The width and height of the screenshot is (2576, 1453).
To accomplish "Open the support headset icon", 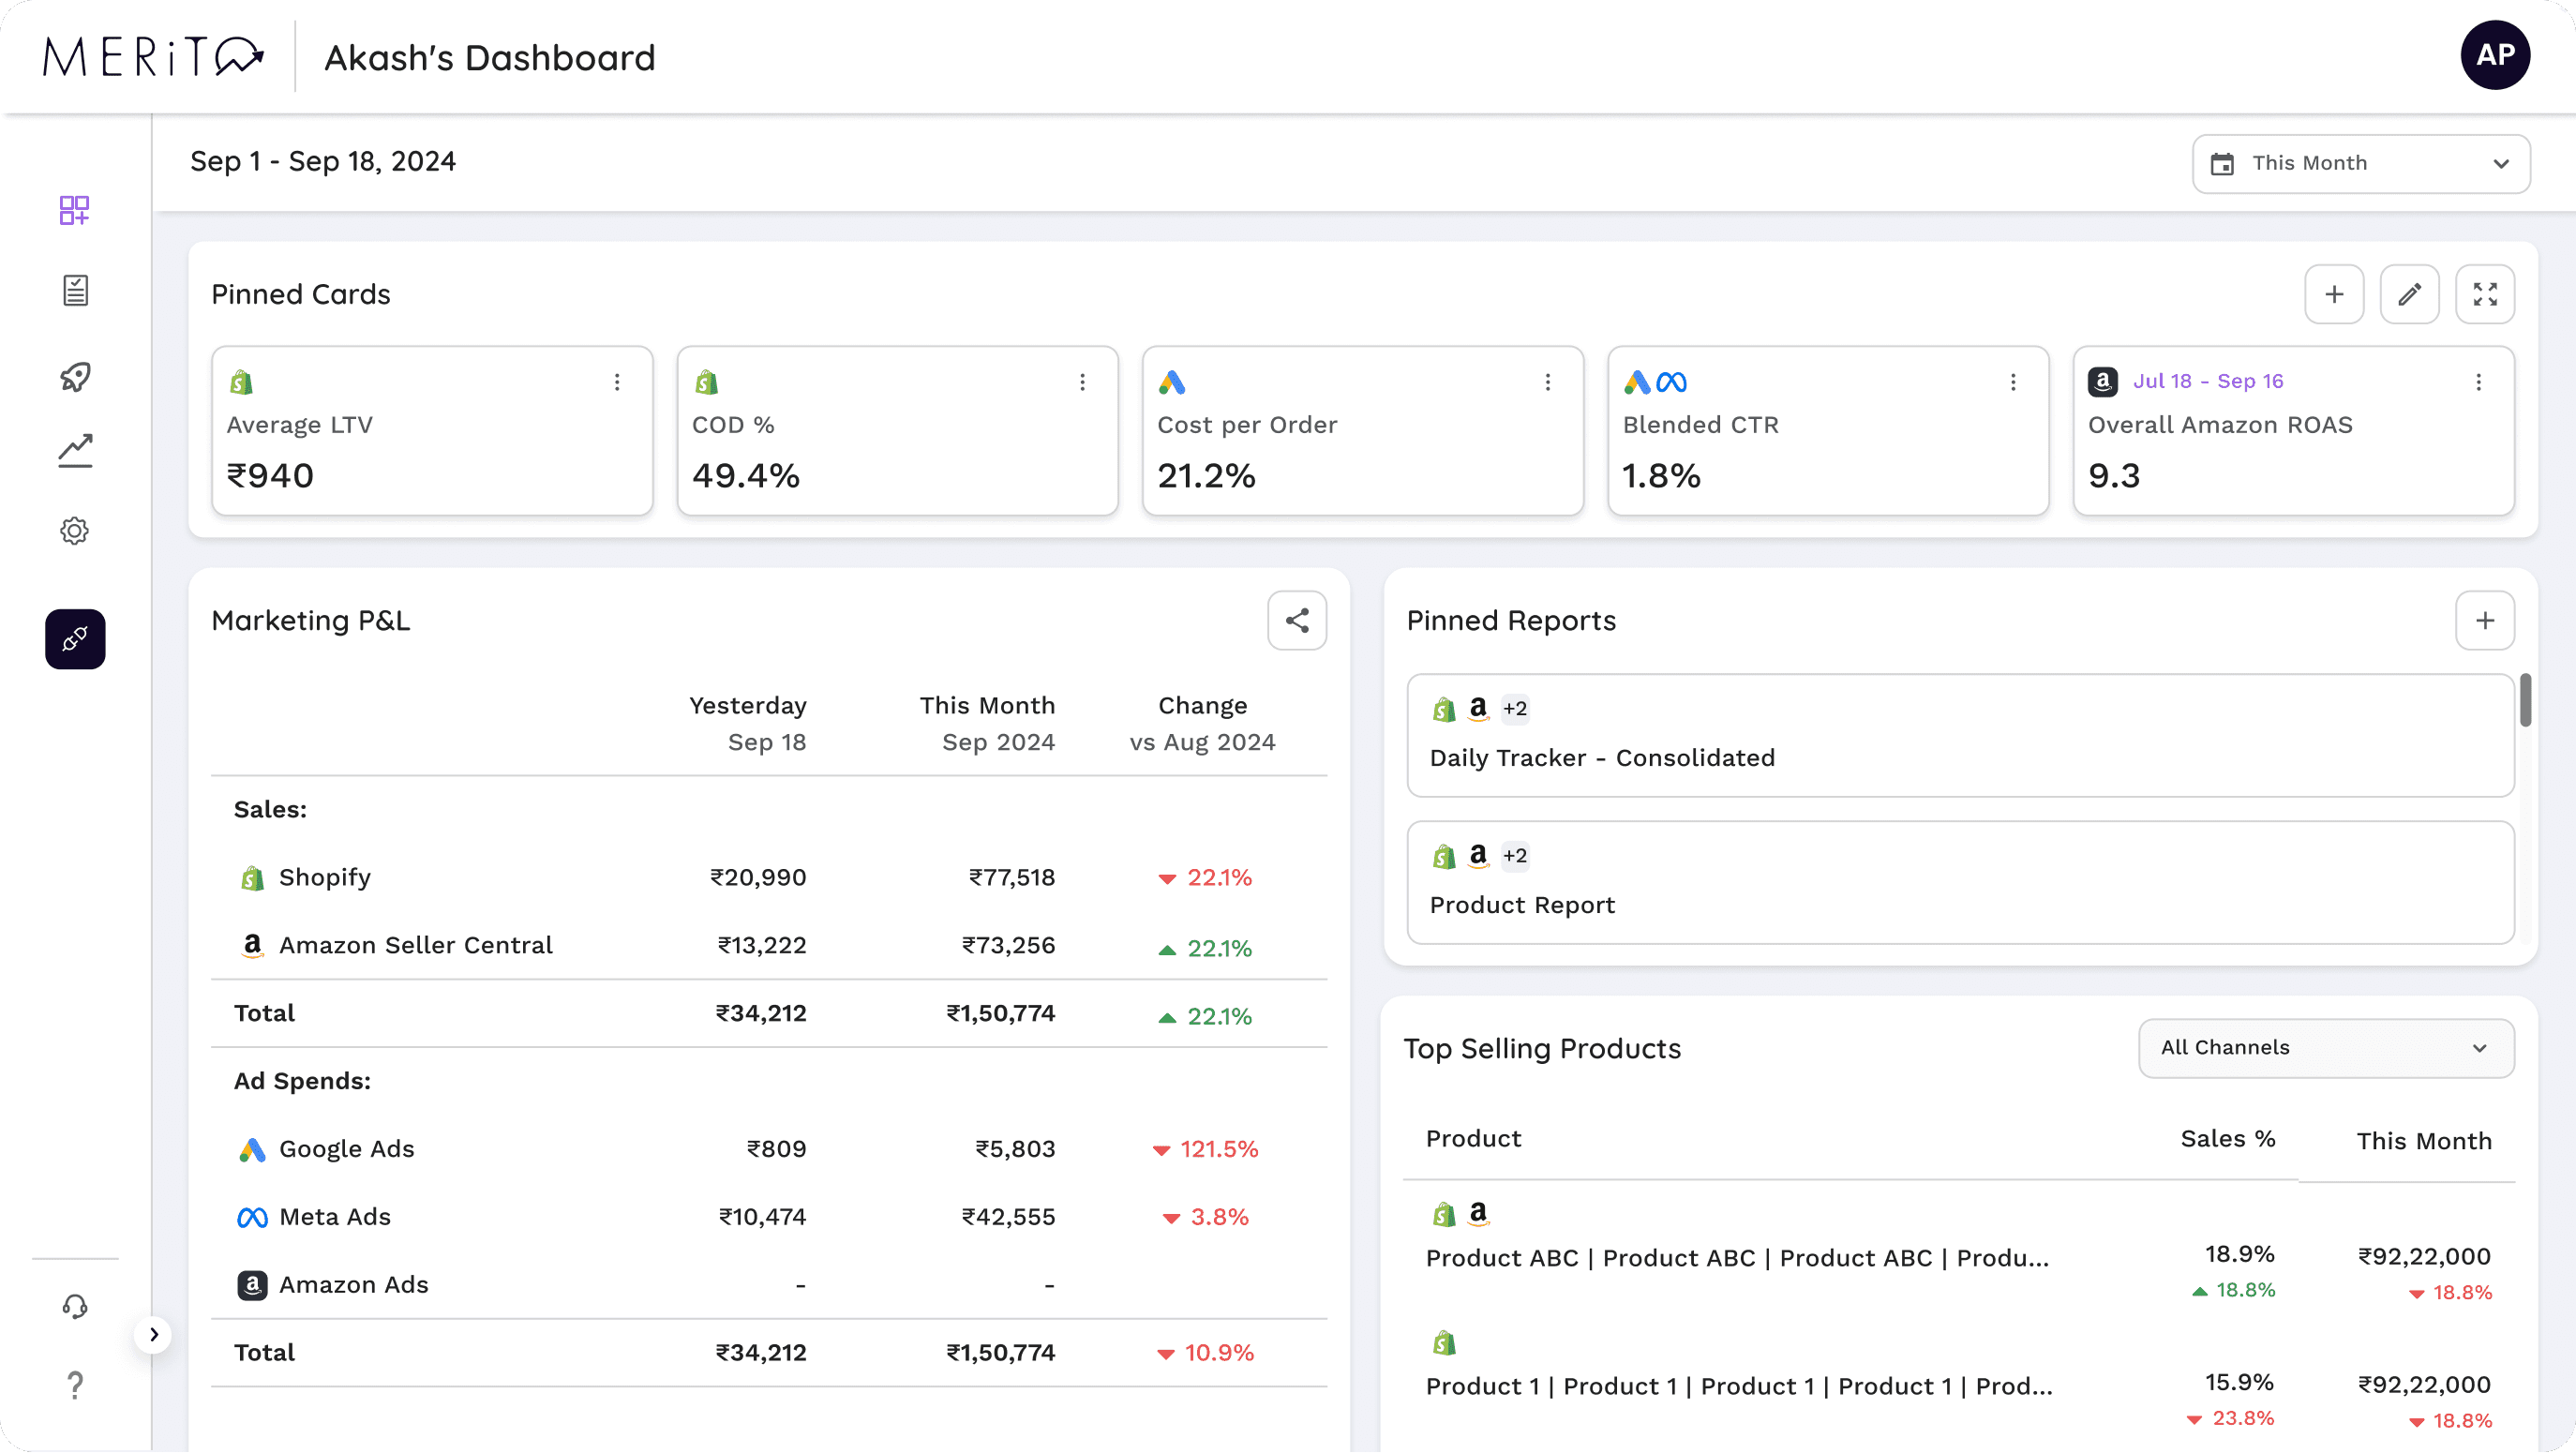I will [75, 1307].
